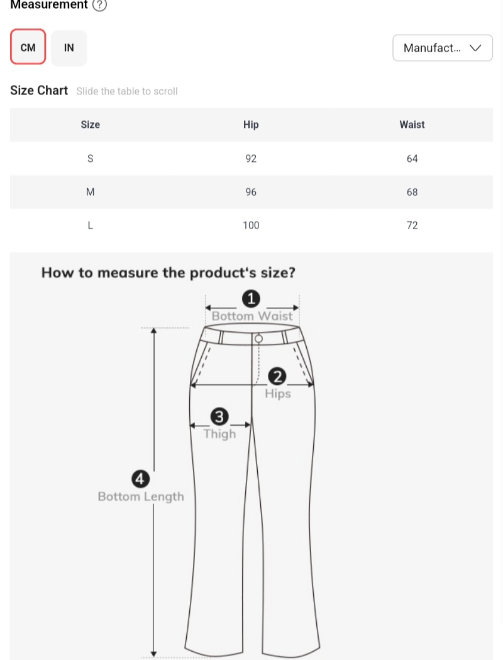Select the L size row
This screenshot has height=660, width=503.
coord(91,225)
